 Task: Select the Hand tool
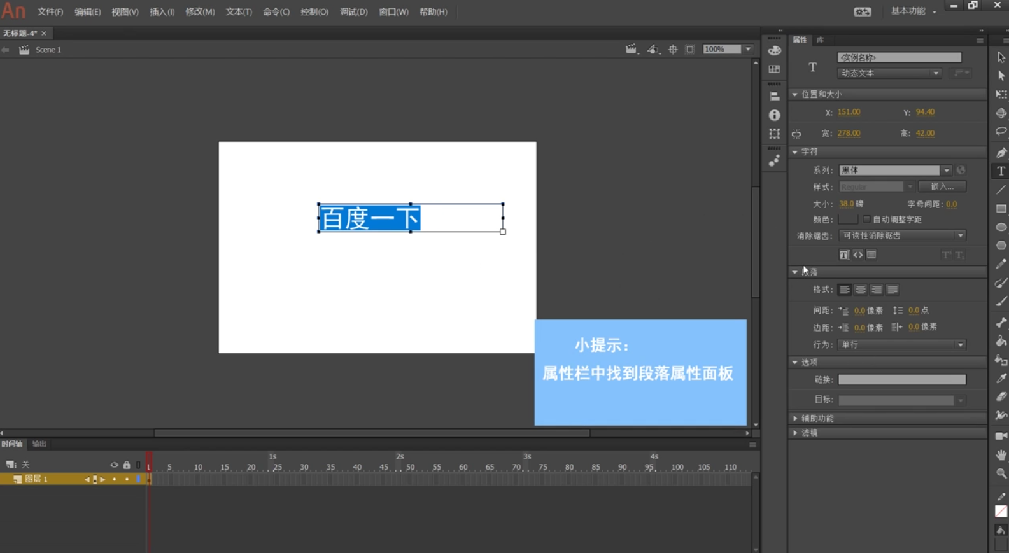1001,454
